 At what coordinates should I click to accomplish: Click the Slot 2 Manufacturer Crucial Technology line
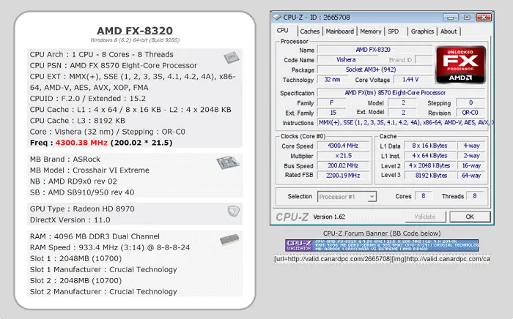[103, 292]
